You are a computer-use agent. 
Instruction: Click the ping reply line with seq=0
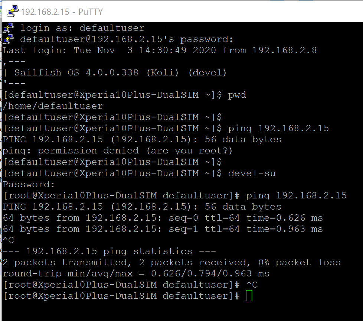pos(163,218)
